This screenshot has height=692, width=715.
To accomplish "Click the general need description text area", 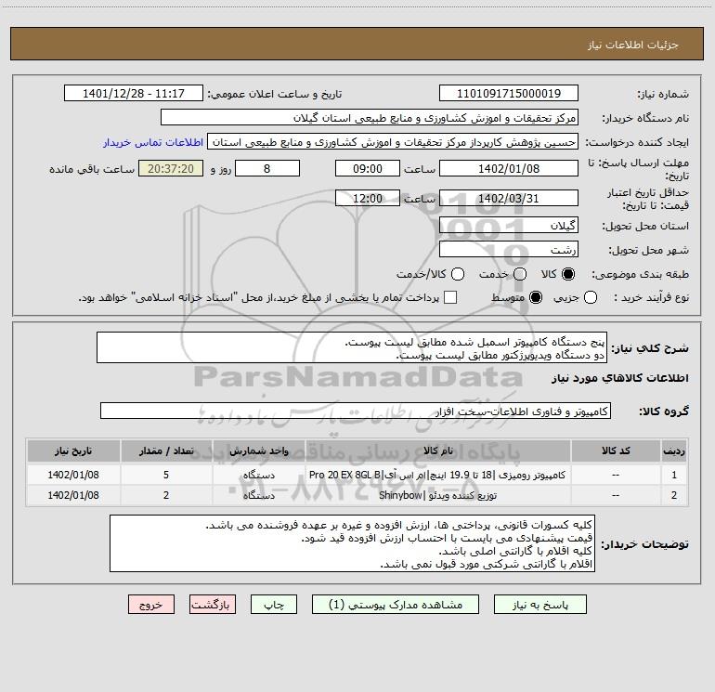I will [x=352, y=347].
